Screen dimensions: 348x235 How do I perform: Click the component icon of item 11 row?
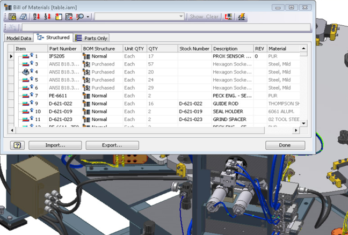point(26,120)
